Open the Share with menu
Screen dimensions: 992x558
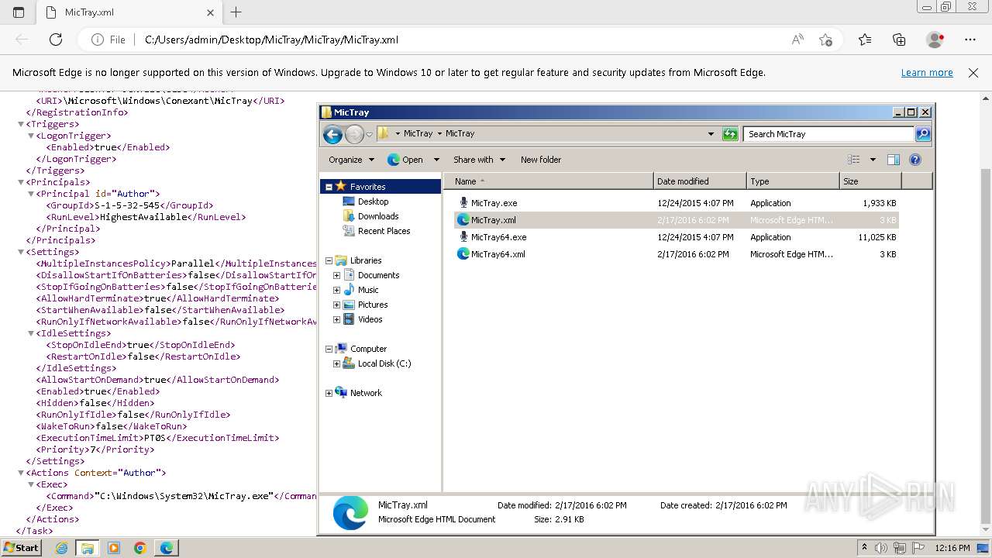coord(479,160)
